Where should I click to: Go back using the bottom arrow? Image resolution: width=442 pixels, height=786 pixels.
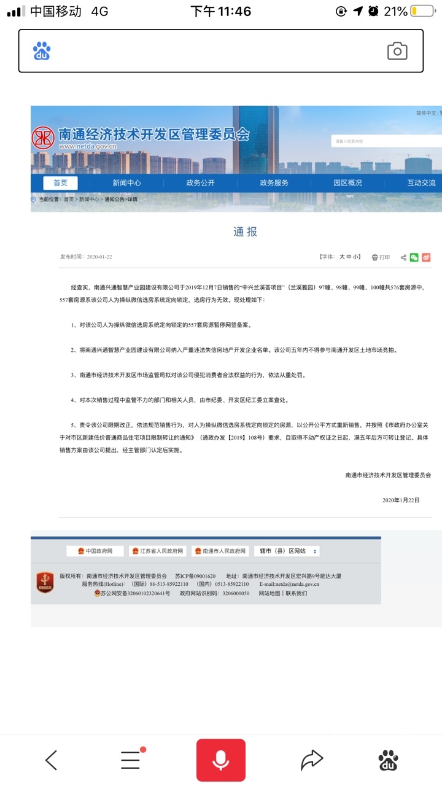(52, 760)
